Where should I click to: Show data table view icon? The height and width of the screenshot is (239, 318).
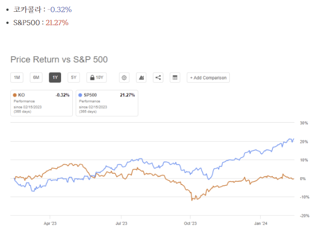175,78
